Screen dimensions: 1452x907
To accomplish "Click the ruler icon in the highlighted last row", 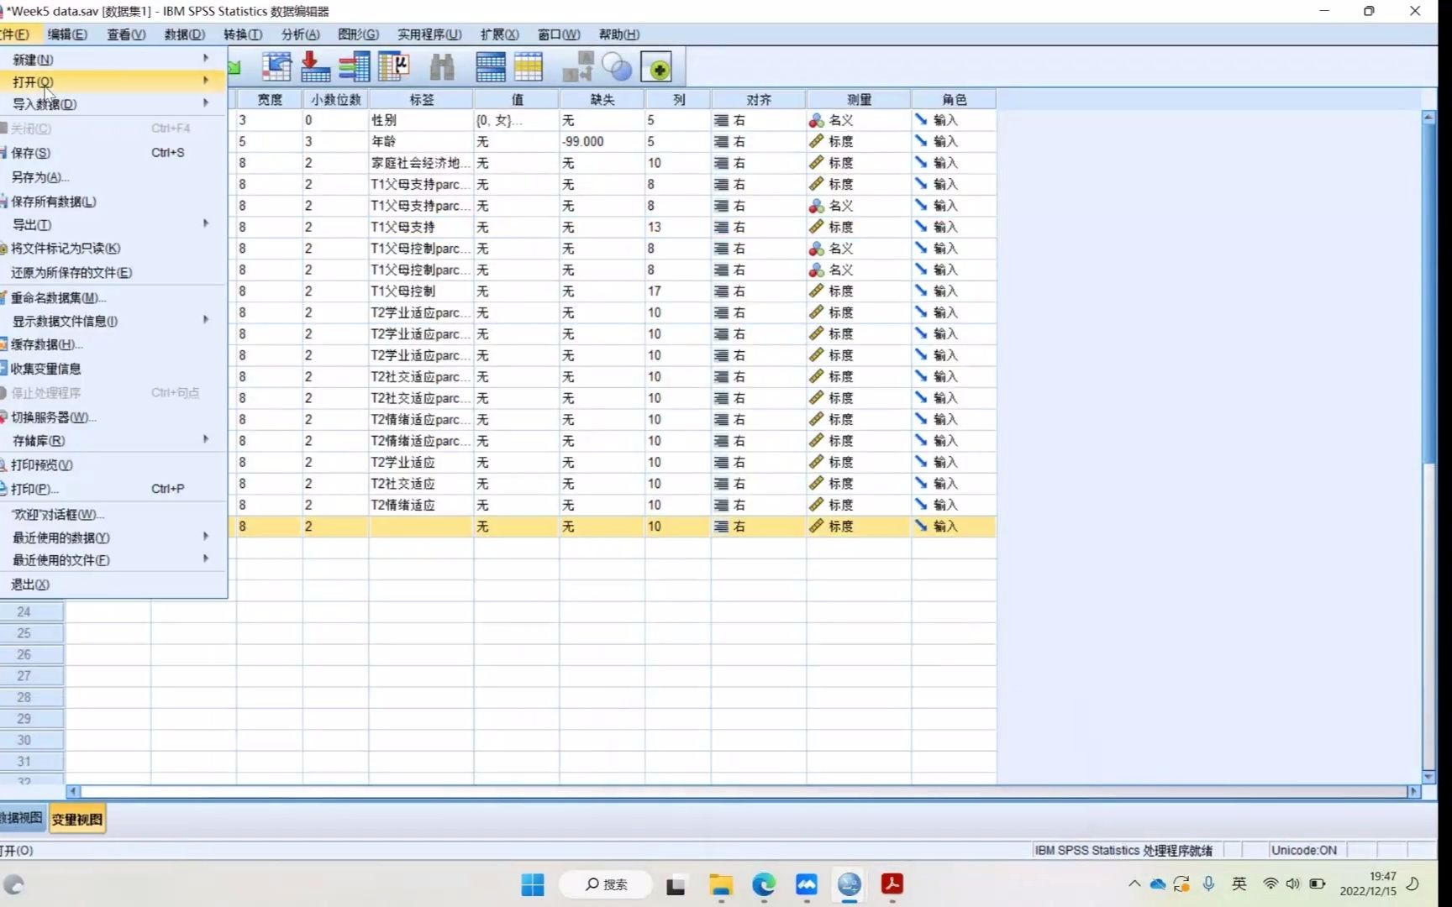I will point(816,526).
